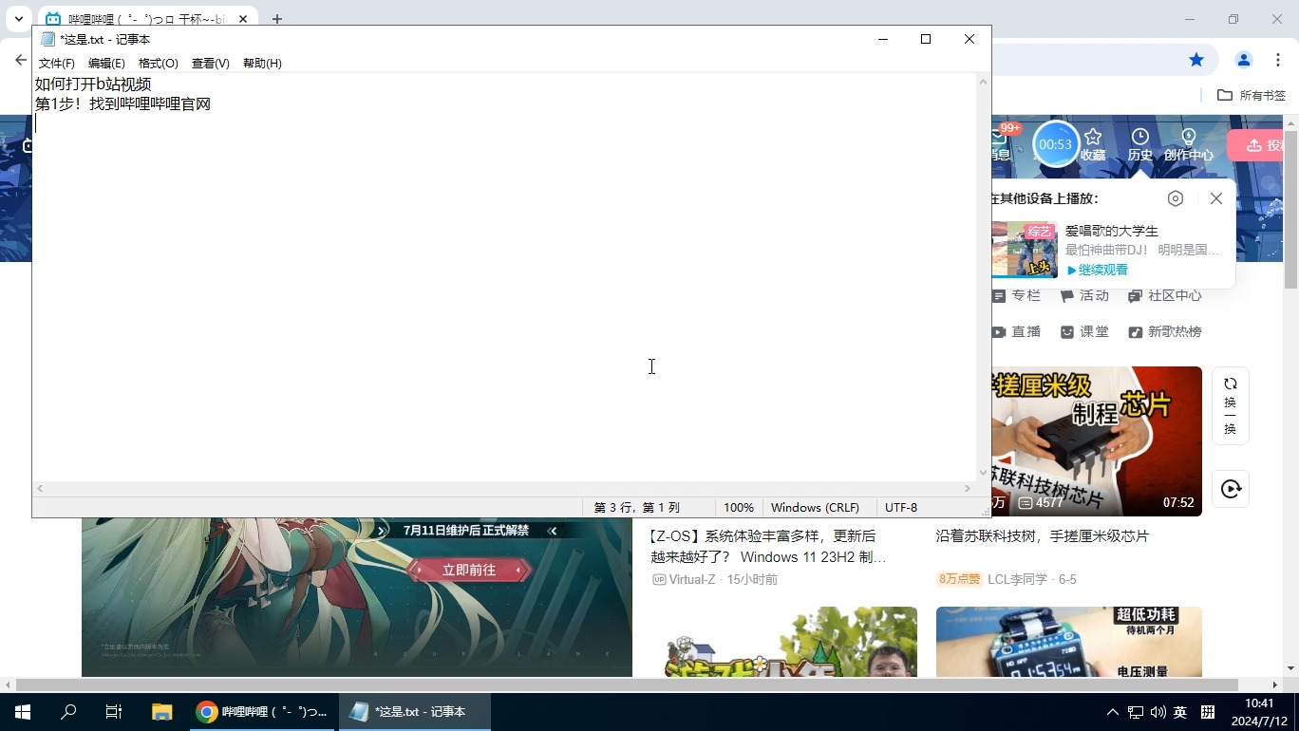This screenshot has height=731, width=1299.
Task: Click the blue bookmark star in Chrome
Action: 1196,60
